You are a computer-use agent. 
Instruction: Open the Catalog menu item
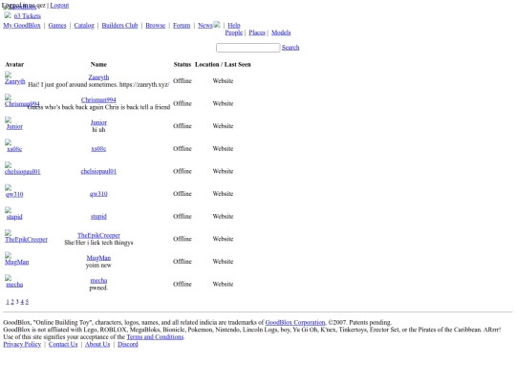84,26
